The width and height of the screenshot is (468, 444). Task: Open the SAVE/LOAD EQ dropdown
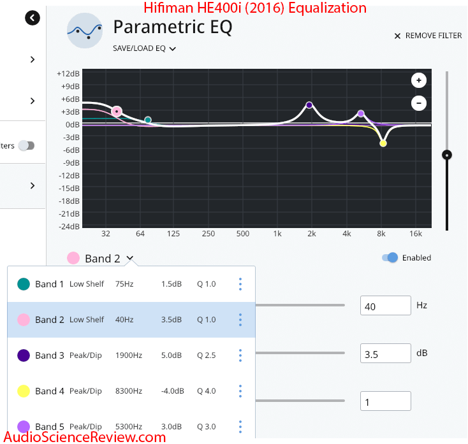(145, 48)
